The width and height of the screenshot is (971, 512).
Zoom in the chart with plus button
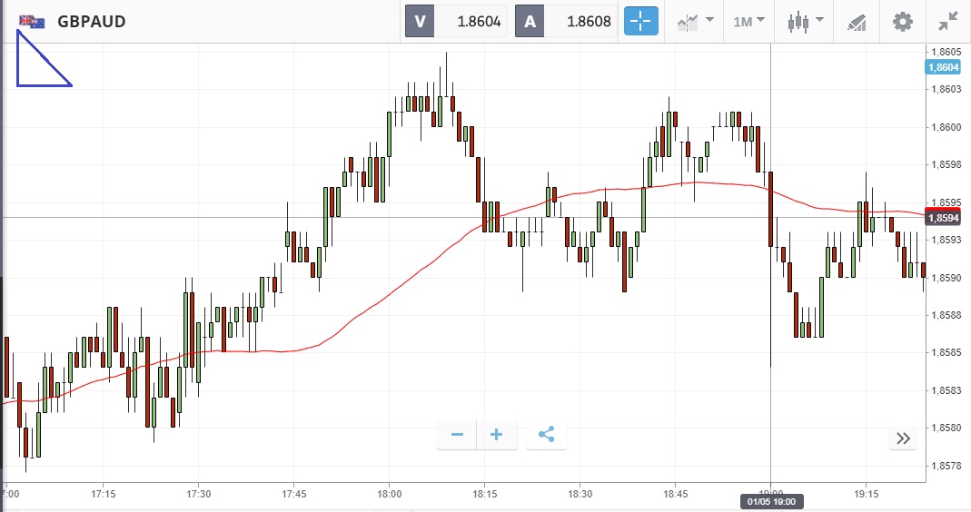pyautogui.click(x=496, y=435)
